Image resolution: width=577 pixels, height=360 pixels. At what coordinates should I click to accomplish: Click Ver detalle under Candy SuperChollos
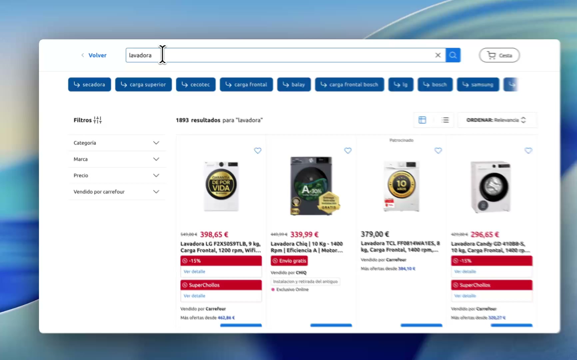coord(465,296)
